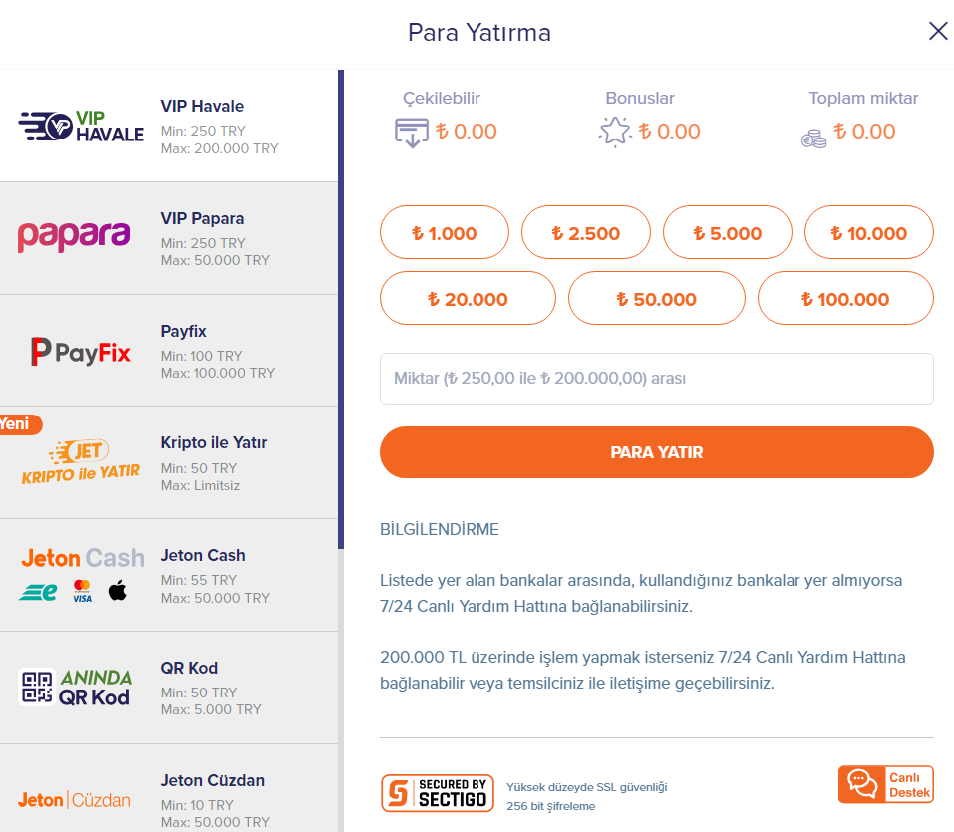Close the Para Yatırma dialog
This screenshot has height=832, width=954.
938,31
